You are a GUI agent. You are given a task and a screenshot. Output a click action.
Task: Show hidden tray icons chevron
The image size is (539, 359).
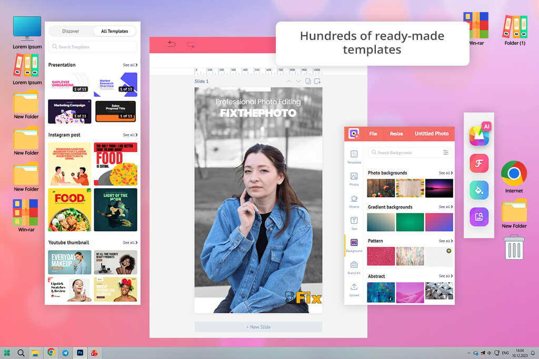tap(468, 353)
